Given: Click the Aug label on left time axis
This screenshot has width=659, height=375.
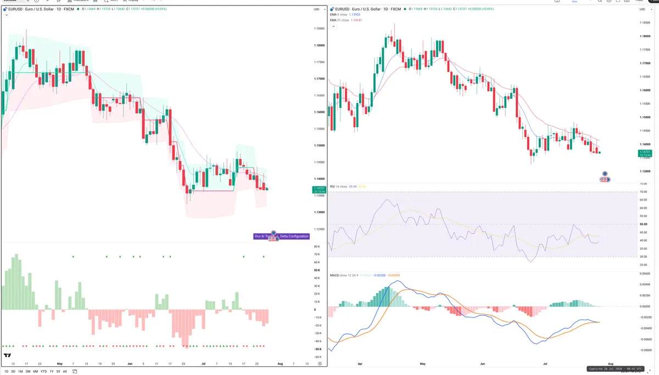Looking at the screenshot, I should [x=280, y=363].
